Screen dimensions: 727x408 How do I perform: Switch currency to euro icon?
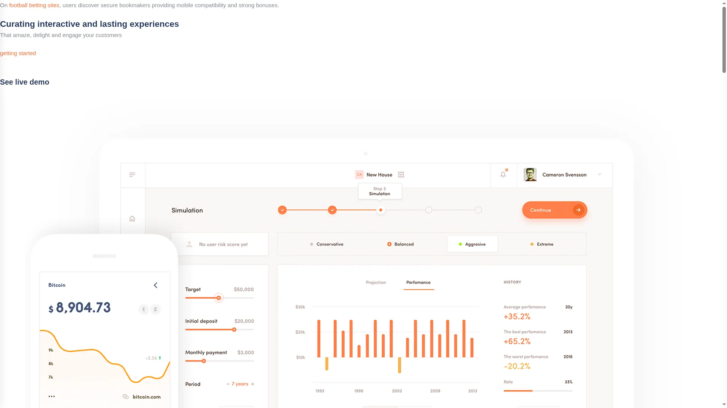tap(144, 309)
